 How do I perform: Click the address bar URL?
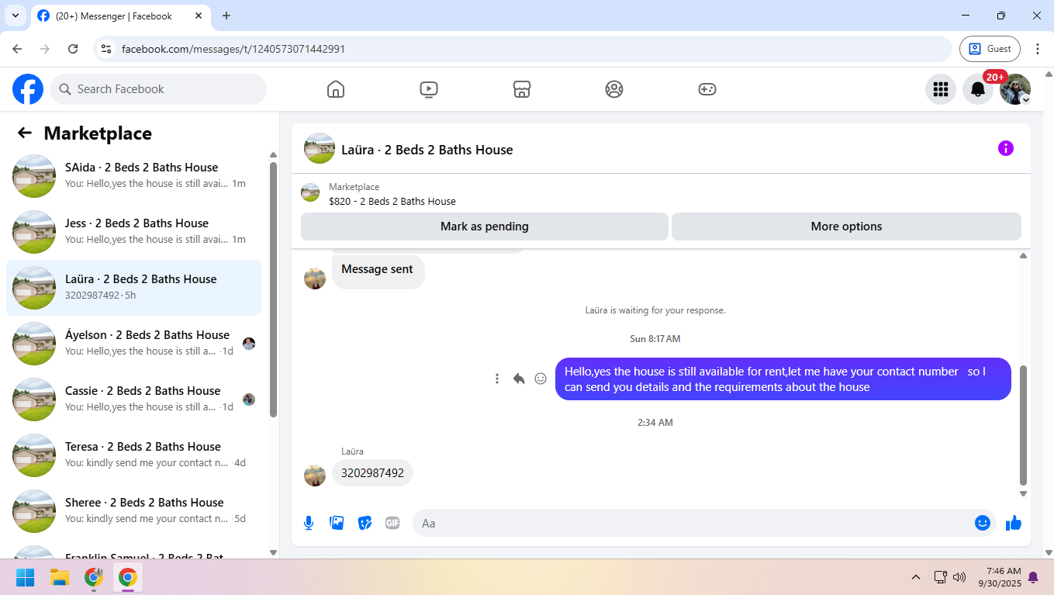[x=233, y=49]
